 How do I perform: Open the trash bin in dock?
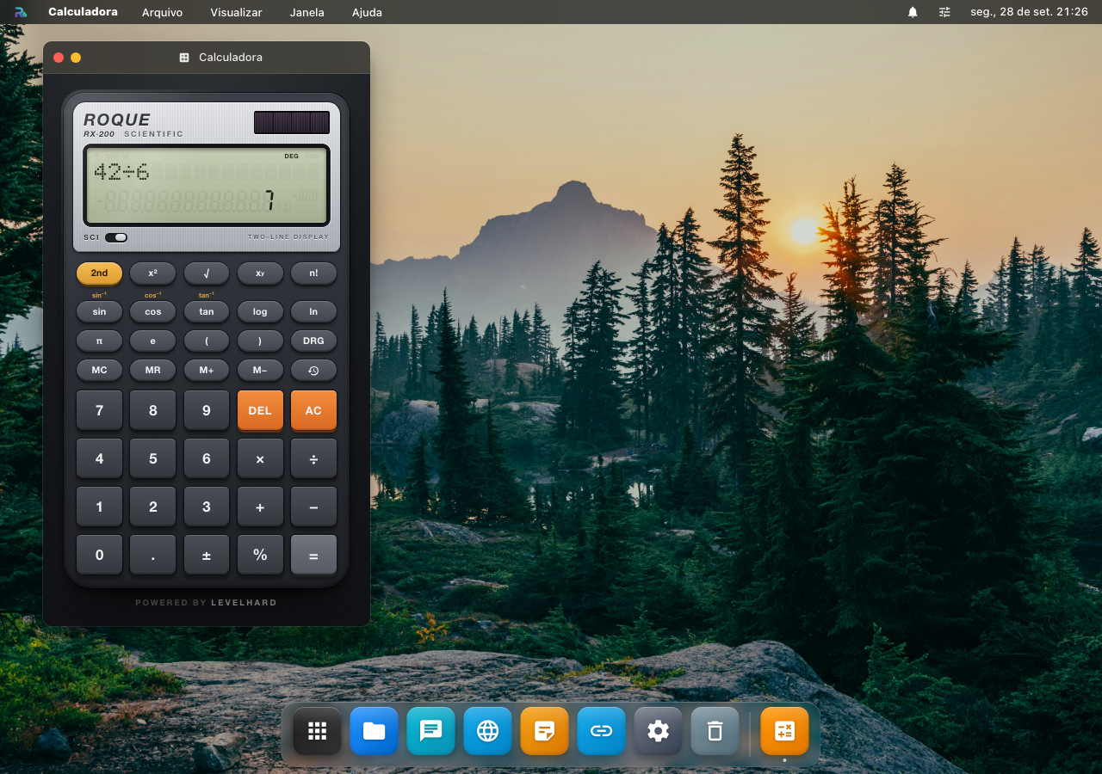pyautogui.click(x=715, y=731)
